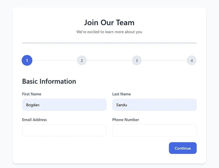This screenshot has height=168, width=219.
Task: Focus the empty Phone Number field
Action: click(154, 130)
